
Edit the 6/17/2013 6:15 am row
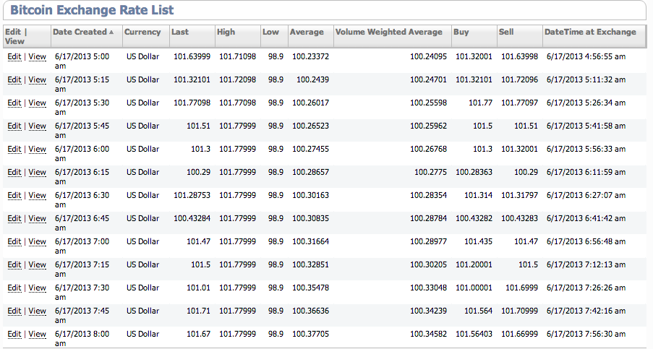tap(14, 172)
